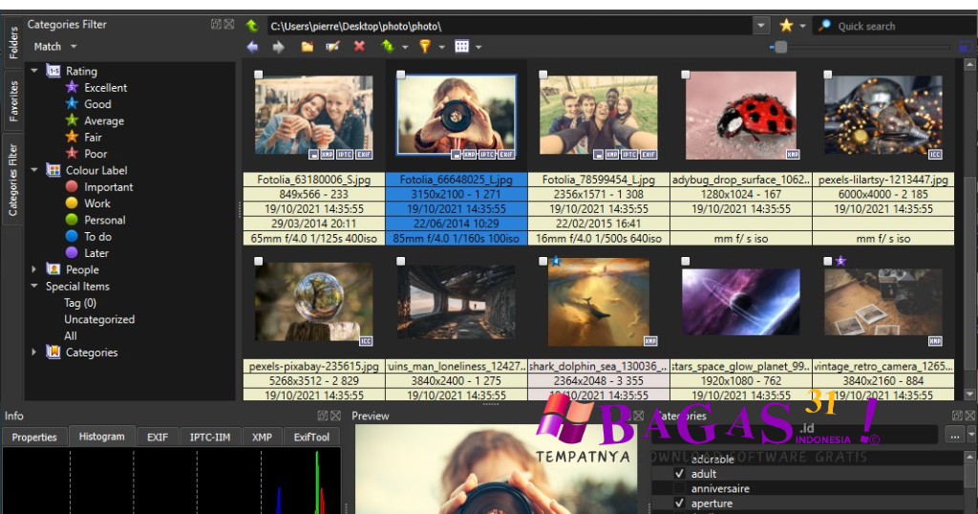Screen dimensions: 978x514
Task: Click the yellow favorites star icon
Action: tap(786, 26)
